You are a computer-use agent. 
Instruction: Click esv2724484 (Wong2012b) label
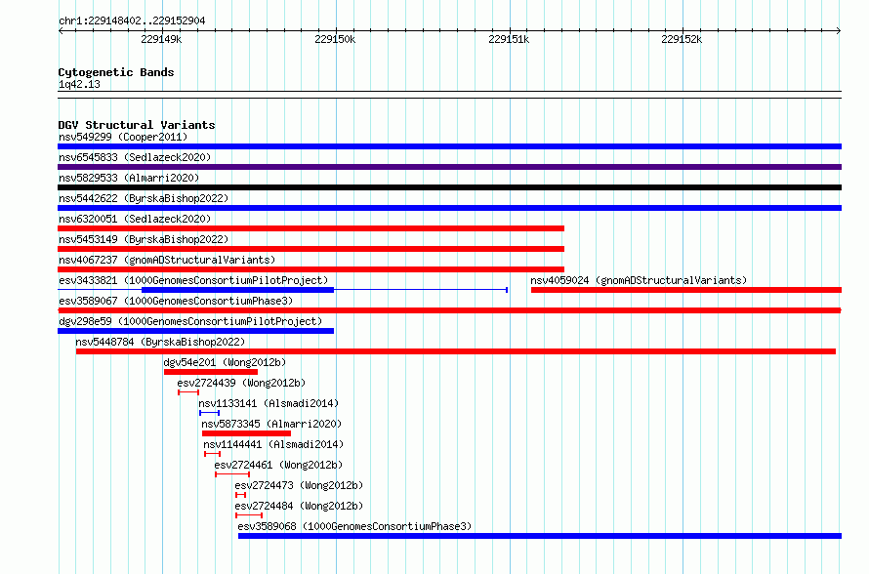299,506
